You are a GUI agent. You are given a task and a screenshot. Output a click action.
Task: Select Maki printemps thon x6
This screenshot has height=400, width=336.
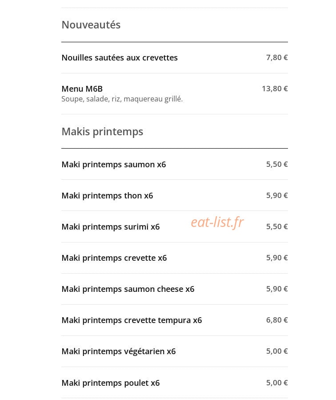coord(175,195)
